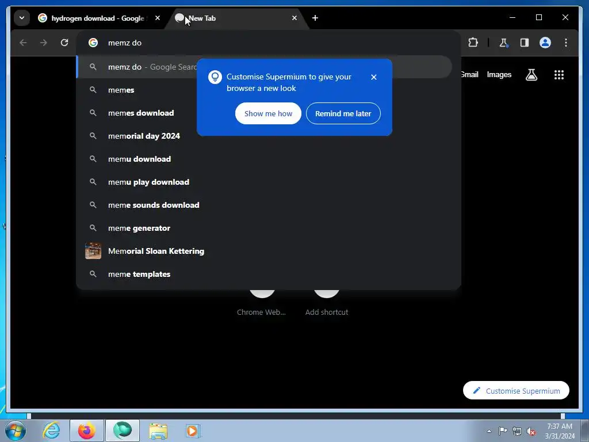The image size is (589, 442).
Task: Open Windows Explorer folder from the taskbar
Action: (x=158, y=431)
